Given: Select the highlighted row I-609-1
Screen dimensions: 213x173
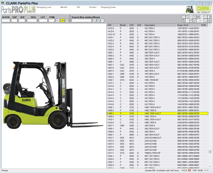Looking at the screenshot, I should [158, 113].
